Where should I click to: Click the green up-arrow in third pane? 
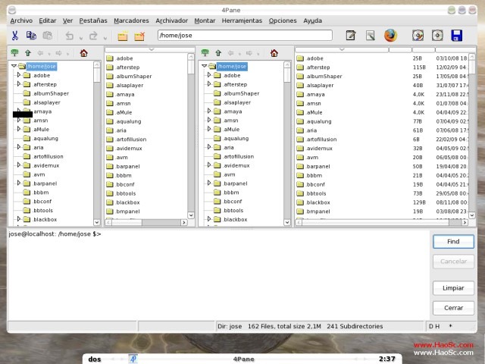tap(218, 53)
